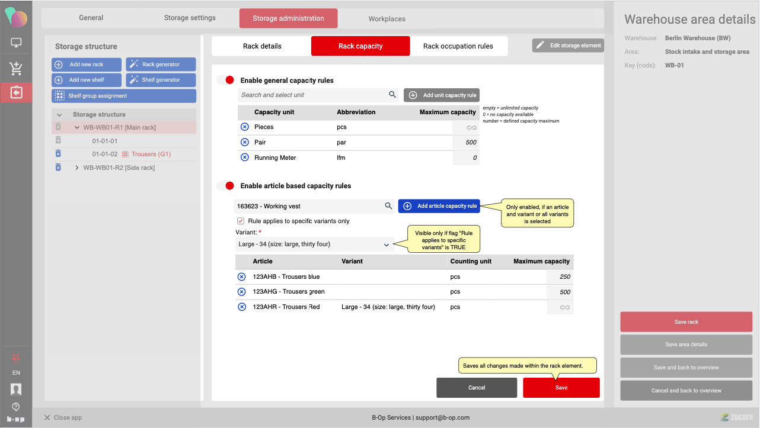The width and height of the screenshot is (760, 428).
Task: Uncheck Rule applies to specific variants only
Action: tap(240, 221)
